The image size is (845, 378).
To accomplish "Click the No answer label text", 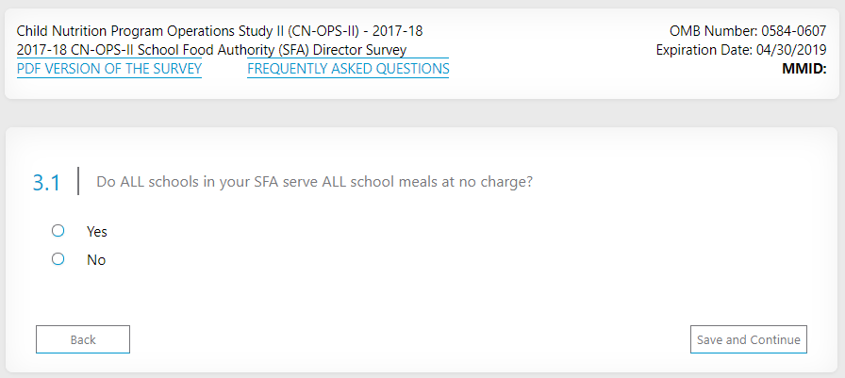I will point(96,260).
